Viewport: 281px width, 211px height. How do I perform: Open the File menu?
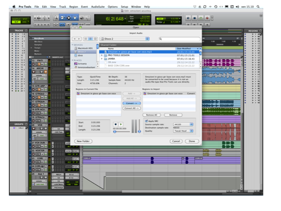point(37,7)
